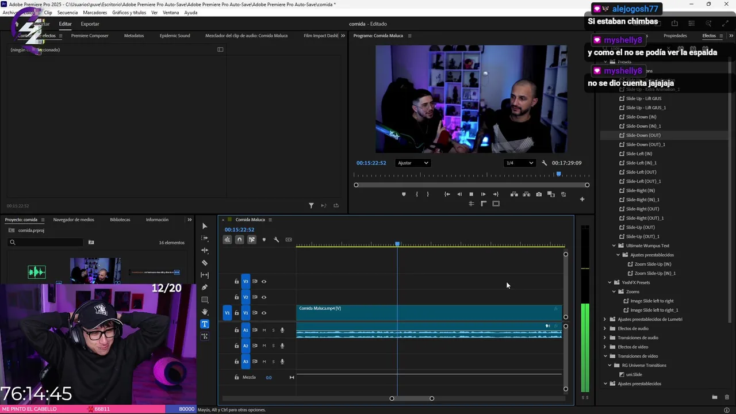Open the Ventana menu

point(171,13)
